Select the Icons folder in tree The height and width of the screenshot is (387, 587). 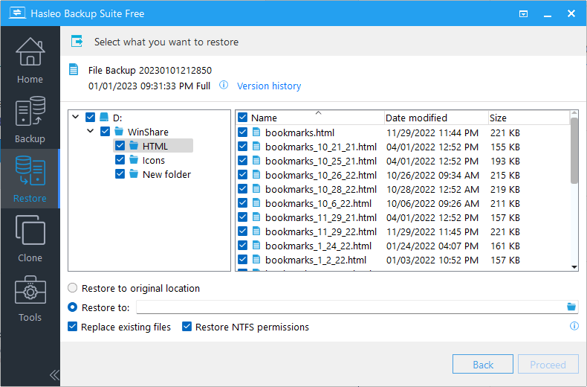point(153,160)
